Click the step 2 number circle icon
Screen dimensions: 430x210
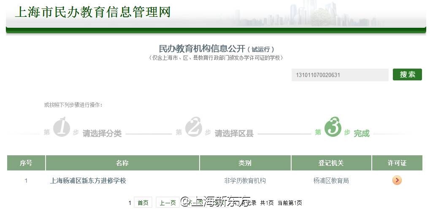pos(194,127)
